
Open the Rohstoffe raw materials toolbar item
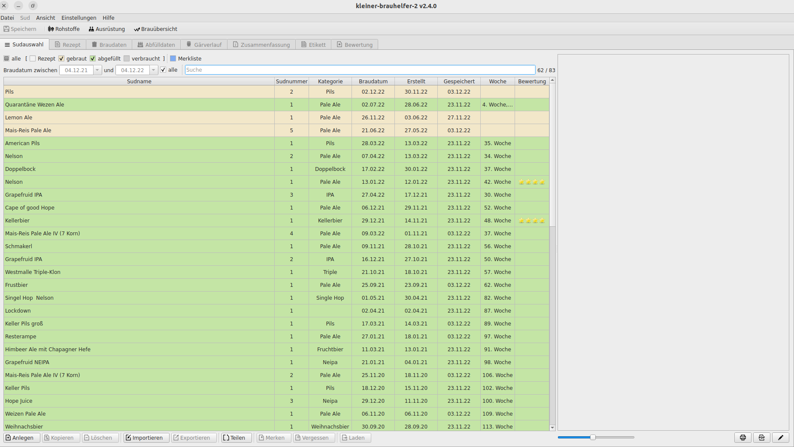(x=64, y=29)
